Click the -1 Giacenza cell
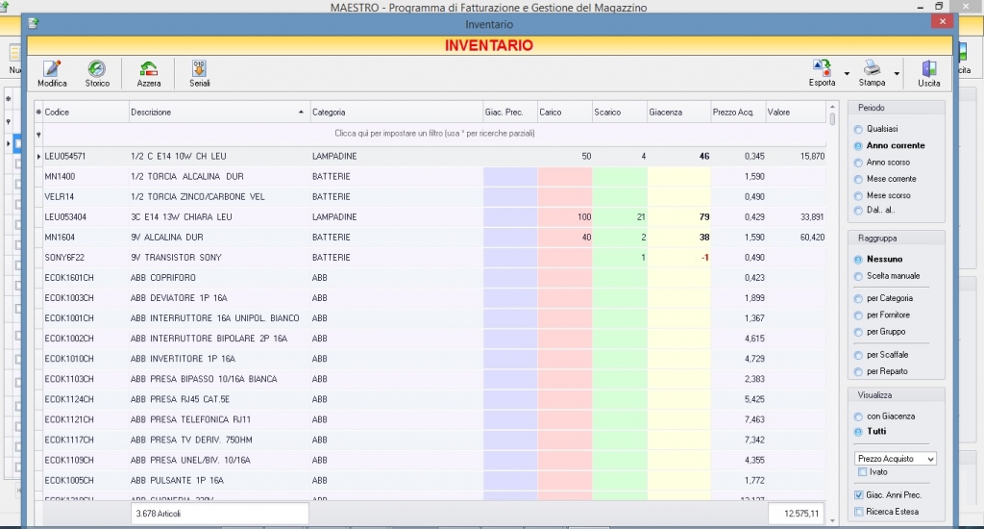The width and height of the screenshot is (984, 529). pos(679,257)
